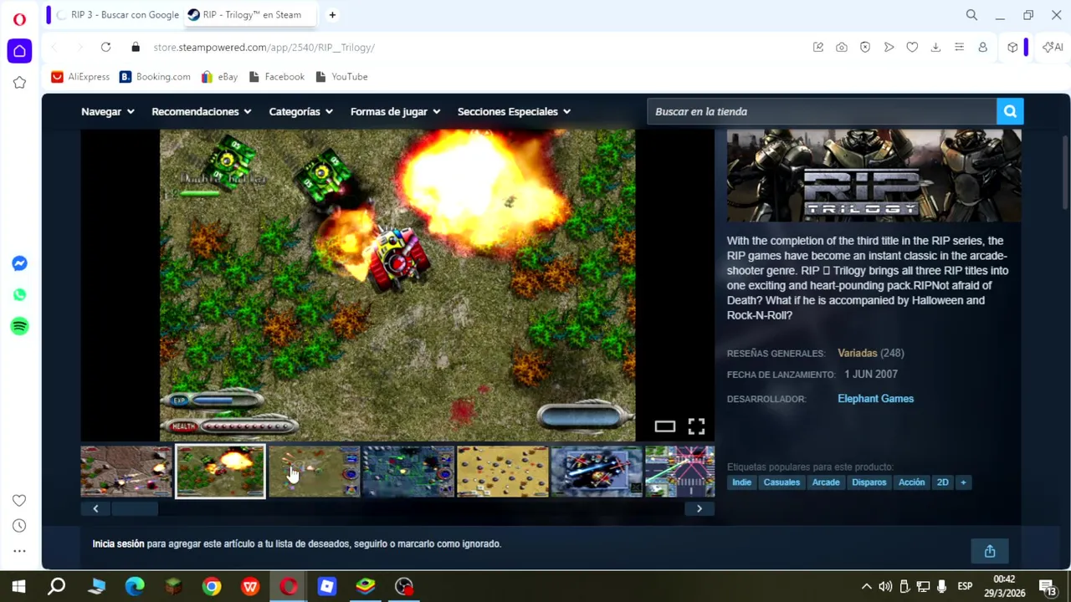1071x602 pixels.
Task: Enter fullscreen on the screenshot viewer
Action: tap(696, 426)
